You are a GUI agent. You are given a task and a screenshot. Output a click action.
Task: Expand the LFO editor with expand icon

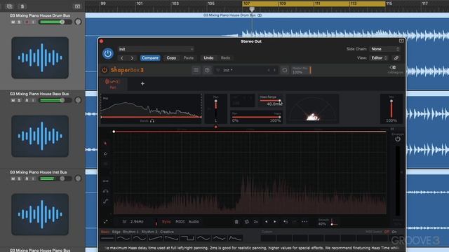(106, 222)
